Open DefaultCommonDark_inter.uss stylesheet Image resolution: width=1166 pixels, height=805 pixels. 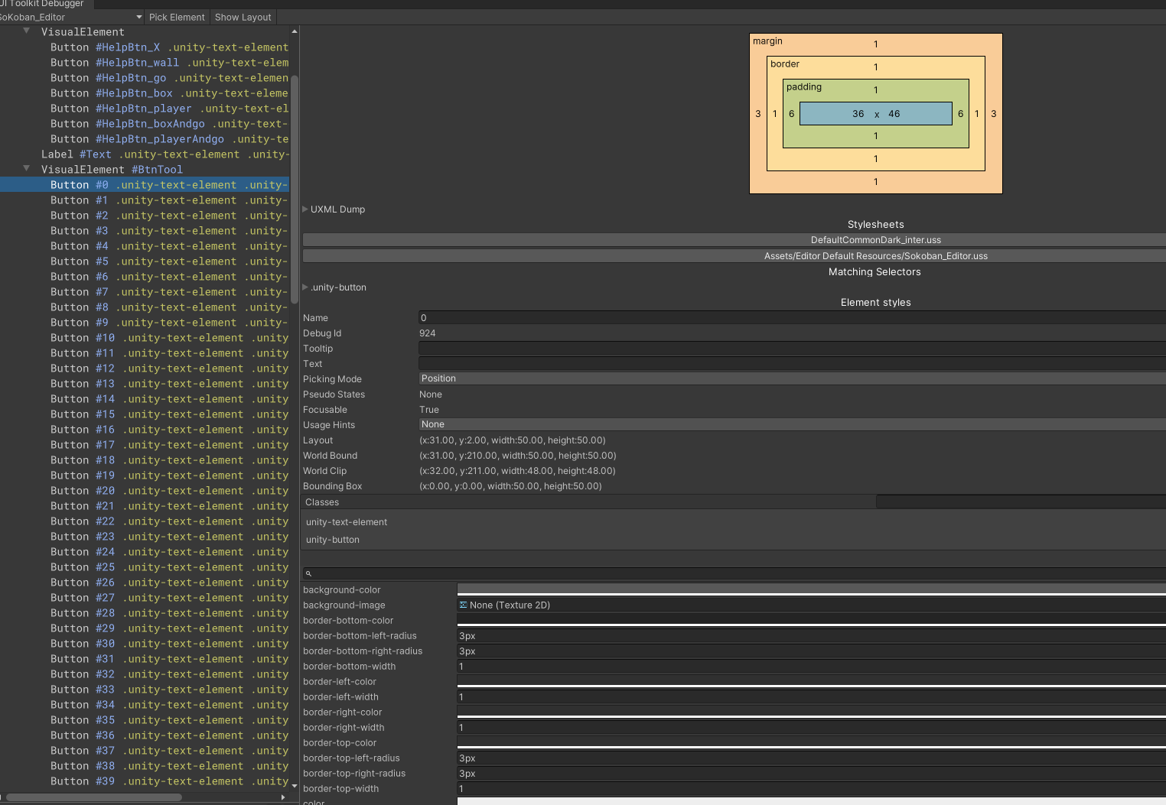click(x=734, y=240)
